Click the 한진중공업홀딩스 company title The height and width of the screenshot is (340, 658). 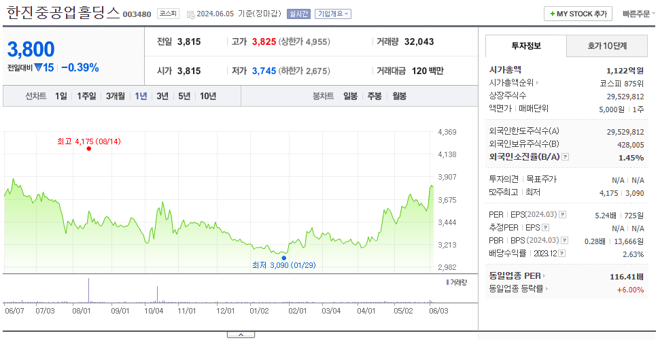pyautogui.click(x=63, y=13)
